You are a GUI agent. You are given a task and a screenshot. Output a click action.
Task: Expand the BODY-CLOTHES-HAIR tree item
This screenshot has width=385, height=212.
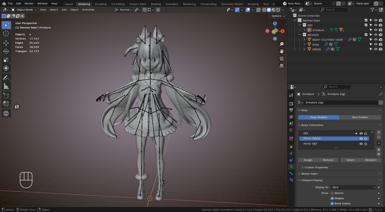click(x=305, y=39)
